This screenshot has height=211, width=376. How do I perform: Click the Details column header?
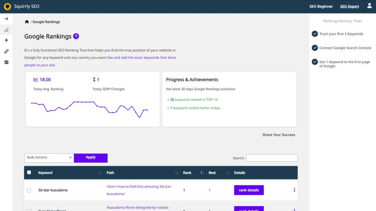pos(240,173)
